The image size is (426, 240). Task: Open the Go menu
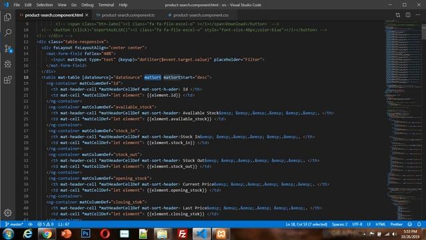(74, 5)
